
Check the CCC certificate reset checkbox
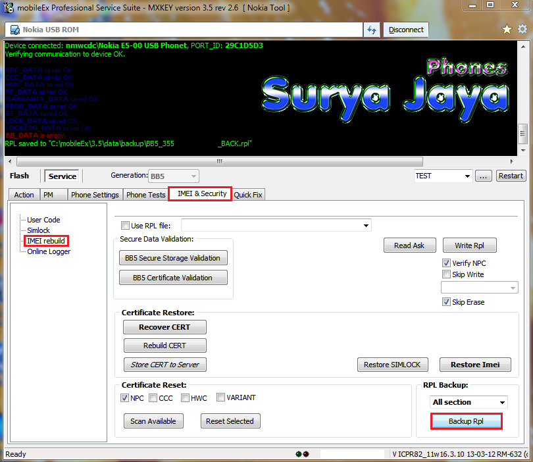[153, 398]
